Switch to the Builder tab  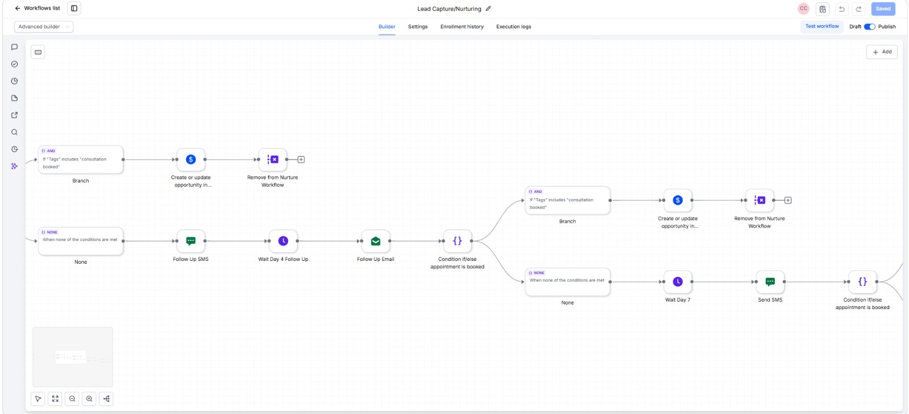click(x=387, y=27)
